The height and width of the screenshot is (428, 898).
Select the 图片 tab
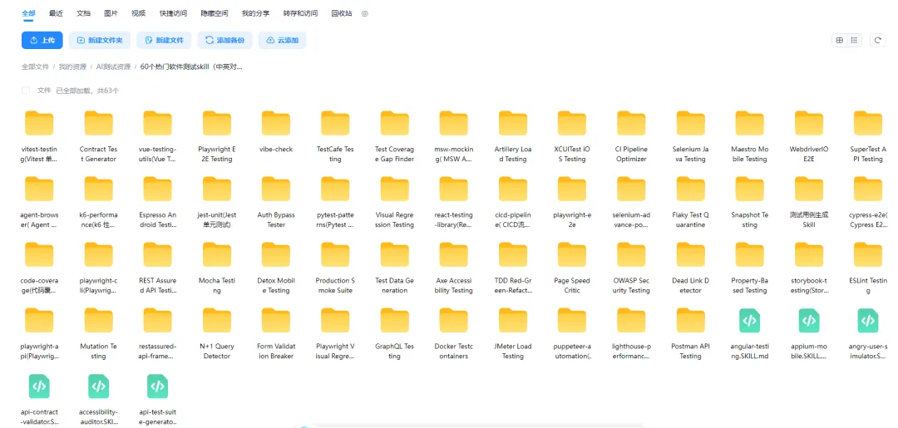(111, 13)
